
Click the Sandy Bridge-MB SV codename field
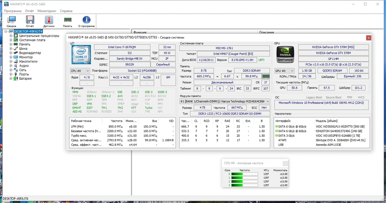coord(130,59)
